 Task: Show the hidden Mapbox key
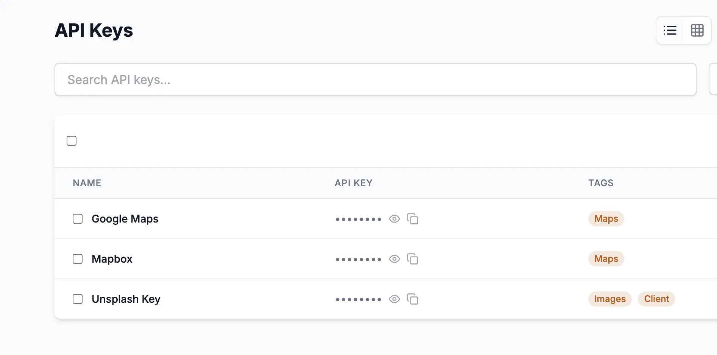pyautogui.click(x=394, y=259)
